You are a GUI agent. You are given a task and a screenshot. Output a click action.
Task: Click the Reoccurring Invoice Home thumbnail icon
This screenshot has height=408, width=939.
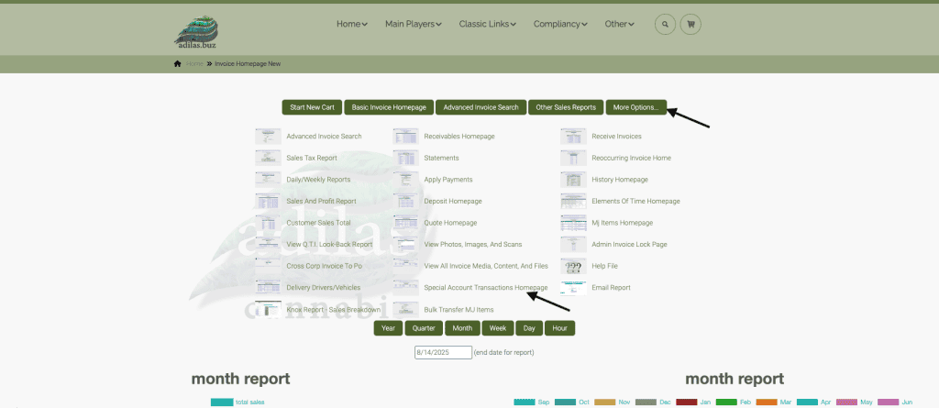(x=573, y=158)
